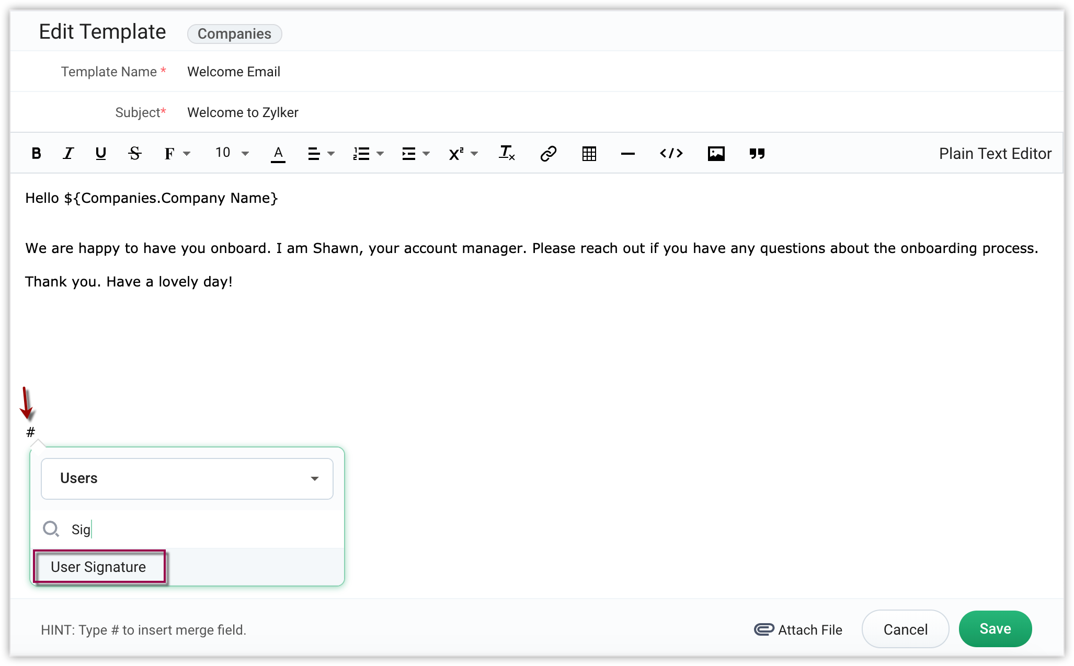Apply italic text style
This screenshot has height=666, width=1074.
pos(68,153)
